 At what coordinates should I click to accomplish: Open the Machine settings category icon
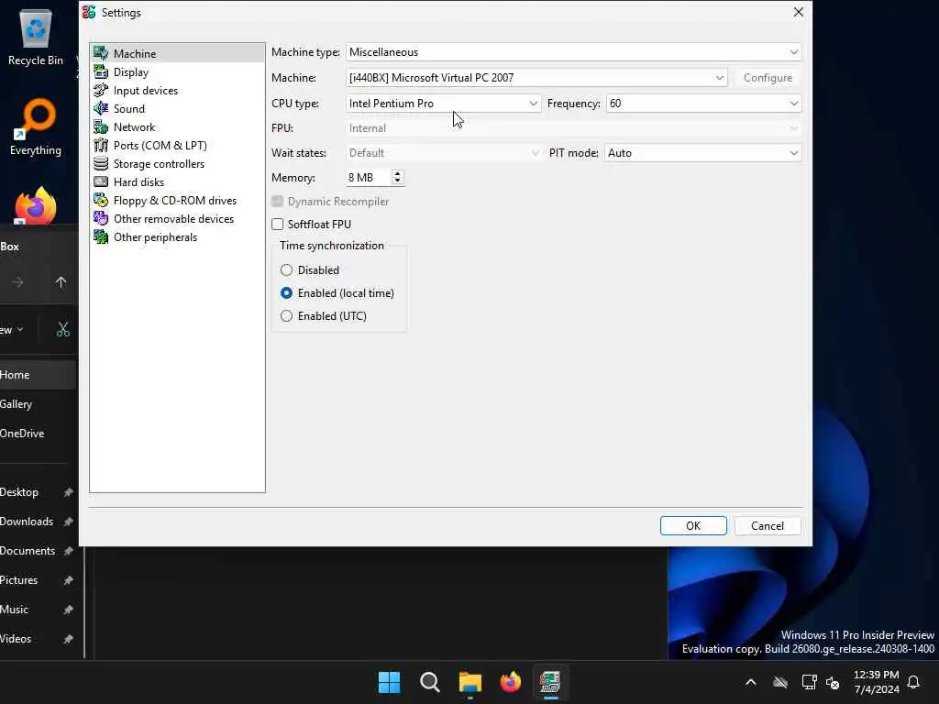tap(101, 53)
